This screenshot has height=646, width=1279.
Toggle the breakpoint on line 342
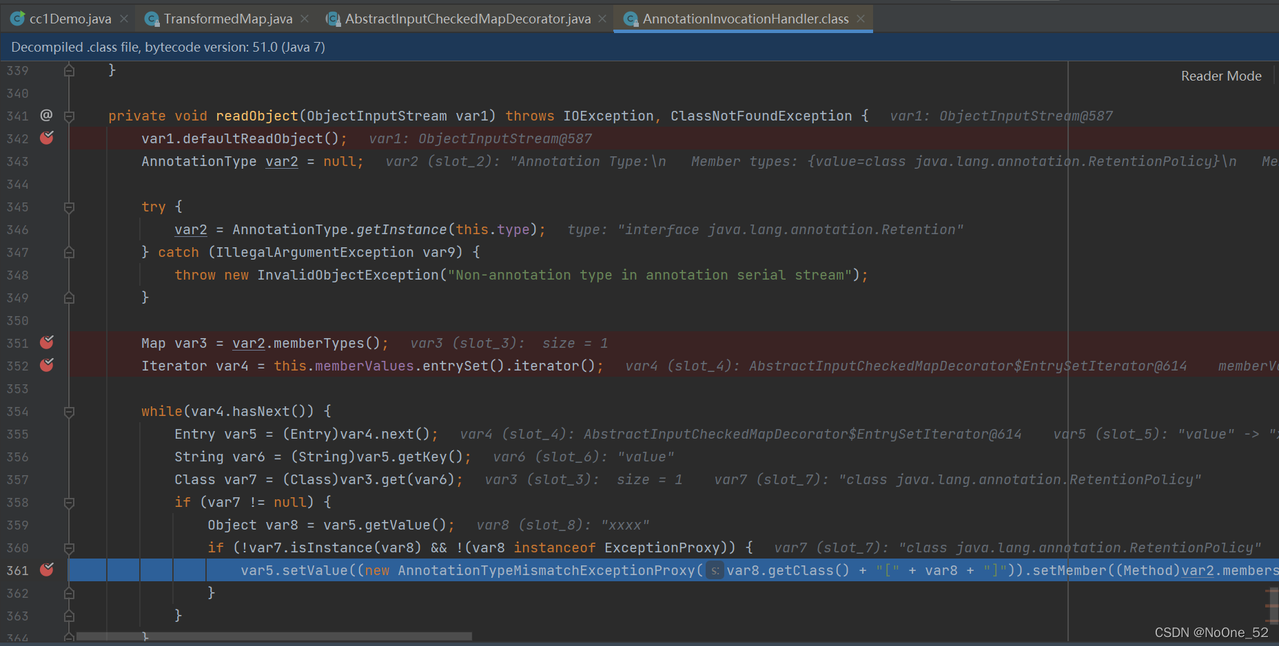point(47,138)
